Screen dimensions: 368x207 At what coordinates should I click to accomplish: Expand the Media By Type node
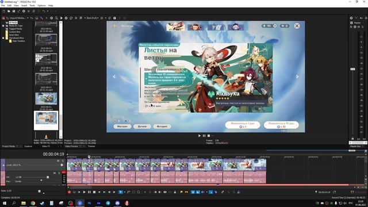coord(3,25)
